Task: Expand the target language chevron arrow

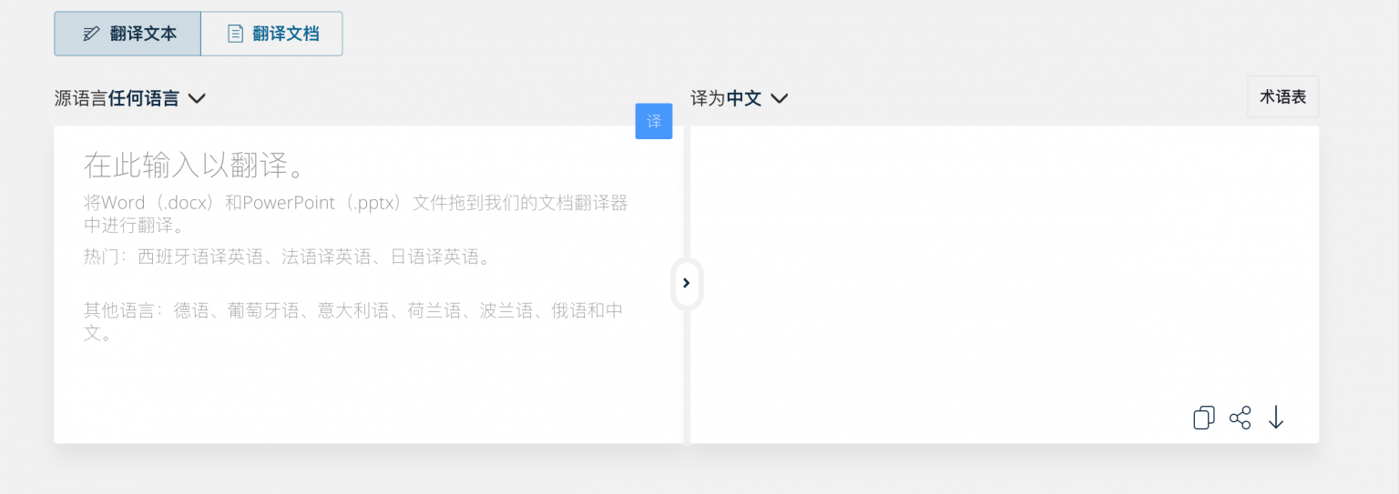Action: click(x=779, y=98)
